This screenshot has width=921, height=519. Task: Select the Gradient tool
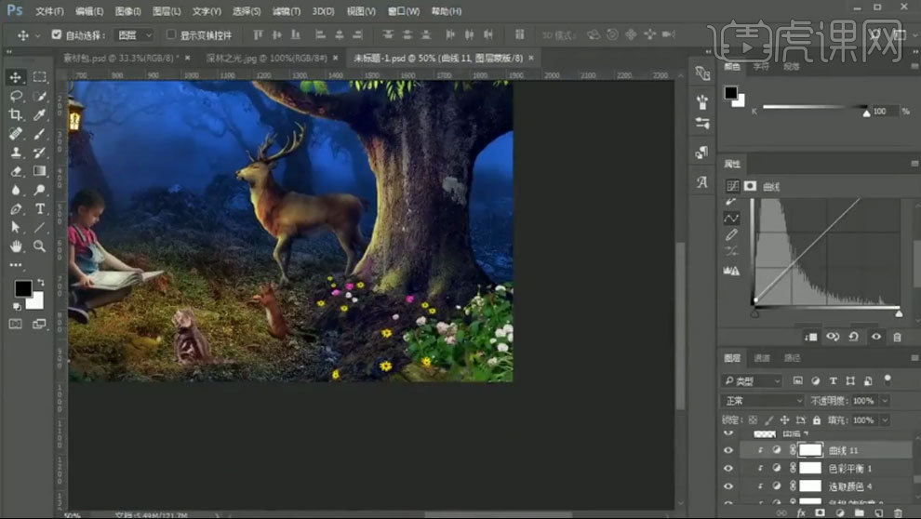(39, 171)
